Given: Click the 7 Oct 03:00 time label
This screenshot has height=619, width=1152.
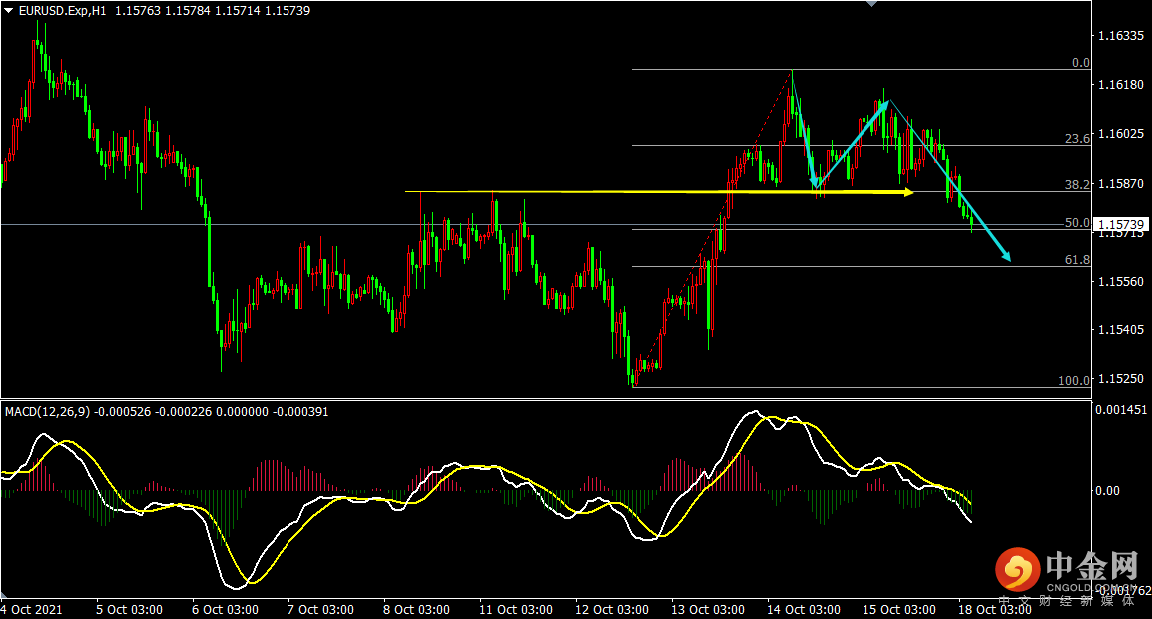Looking at the screenshot, I should 321,609.
